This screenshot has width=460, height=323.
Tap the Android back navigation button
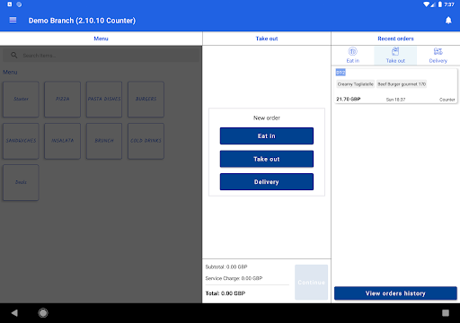[x=14, y=313]
